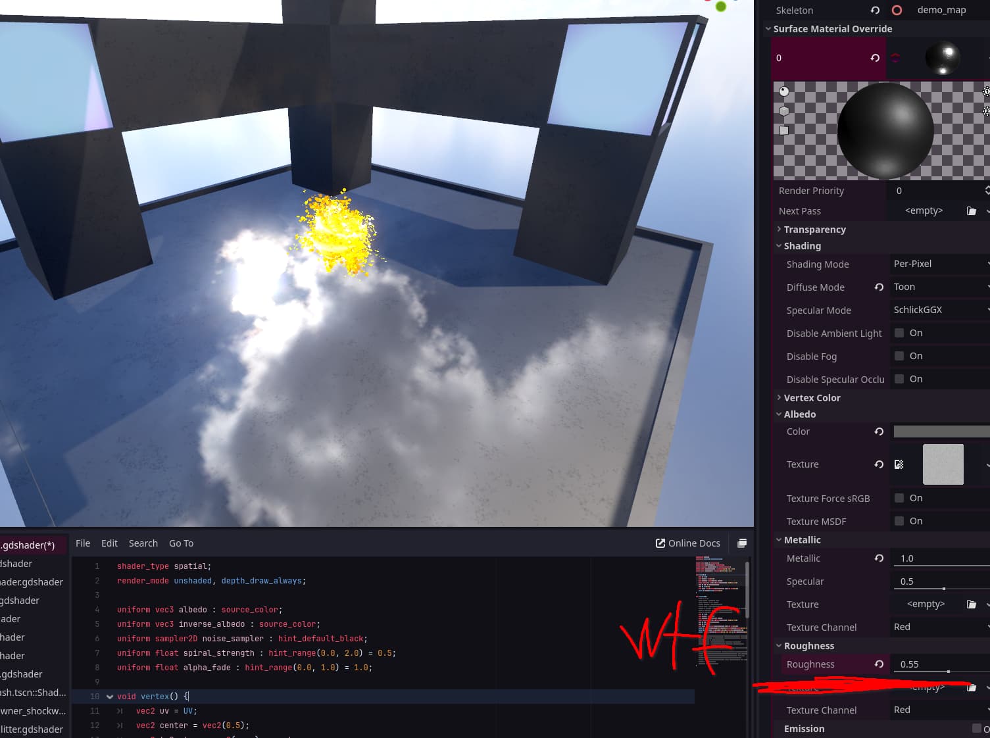Open the File menu in shader editor

click(83, 543)
